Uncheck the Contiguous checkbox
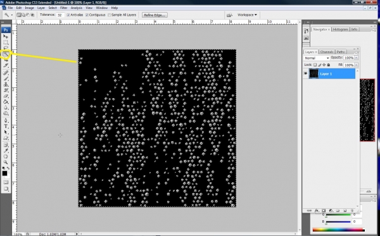This screenshot has width=380, height=236. (87, 15)
